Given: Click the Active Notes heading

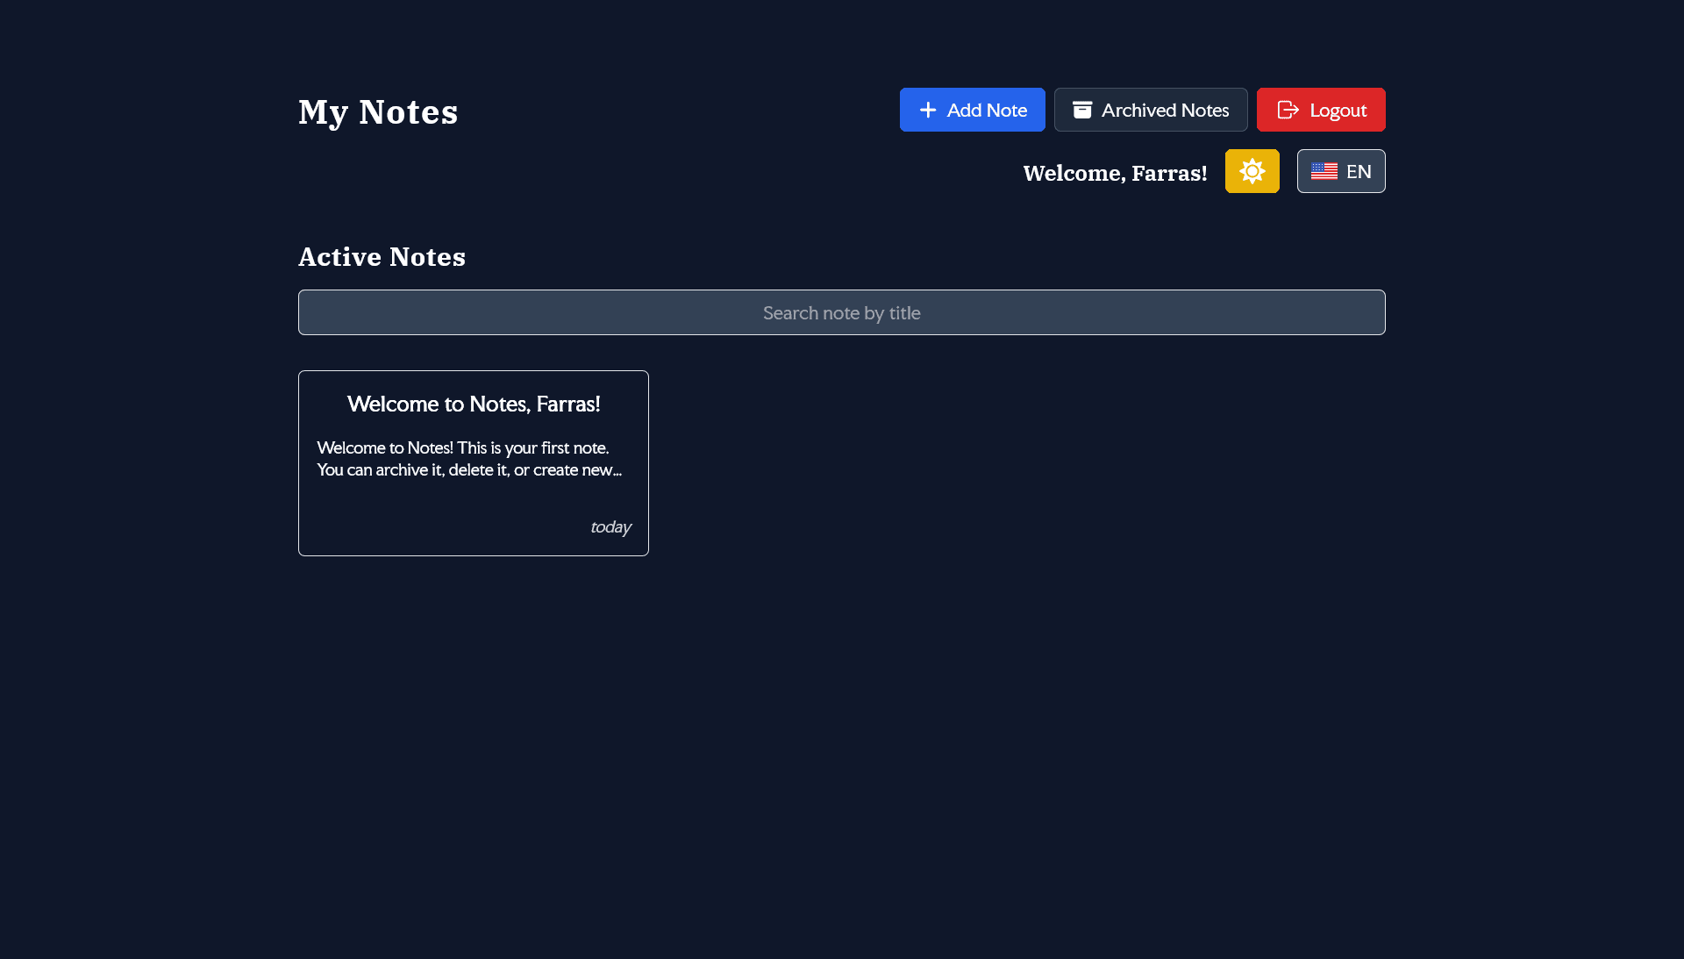Looking at the screenshot, I should 382,256.
